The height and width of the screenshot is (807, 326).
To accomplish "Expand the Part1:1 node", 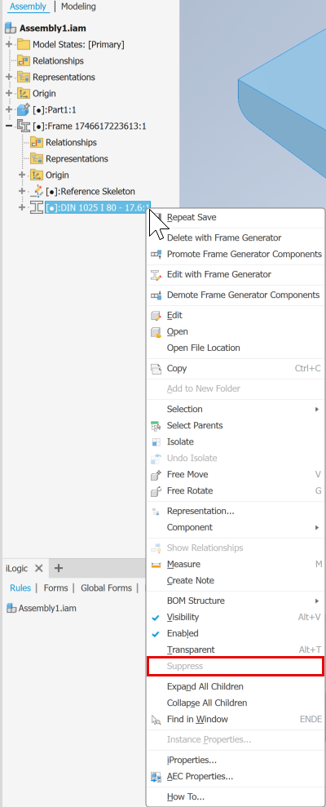I will [x=9, y=110].
